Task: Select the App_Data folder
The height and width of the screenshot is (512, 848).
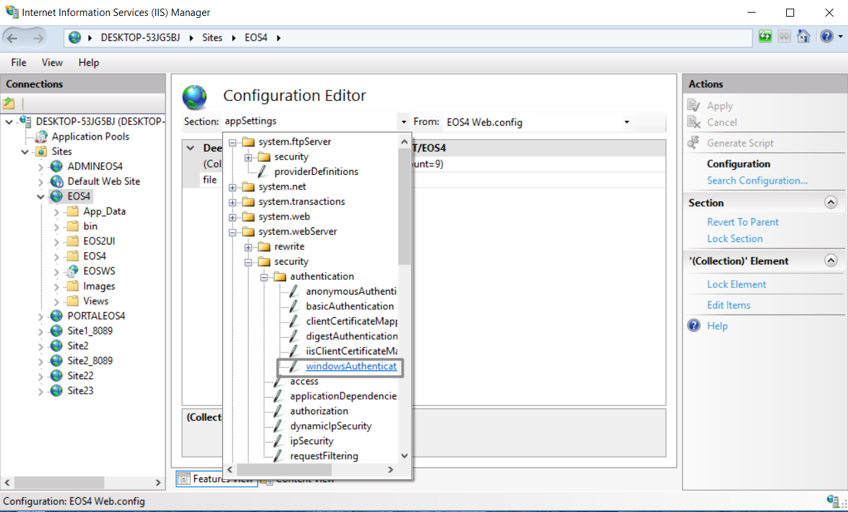Action: [104, 211]
